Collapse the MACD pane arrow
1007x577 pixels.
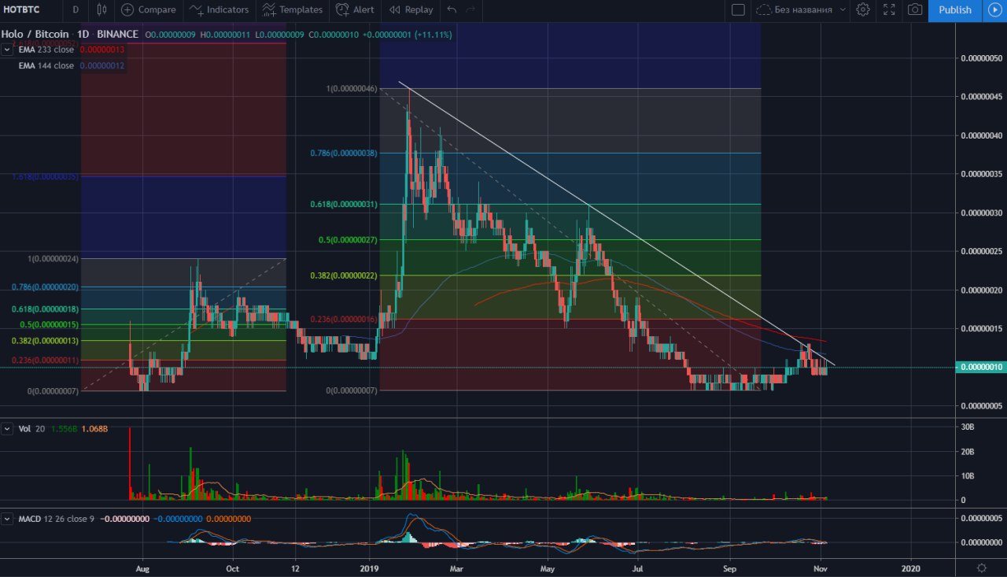(x=8, y=519)
